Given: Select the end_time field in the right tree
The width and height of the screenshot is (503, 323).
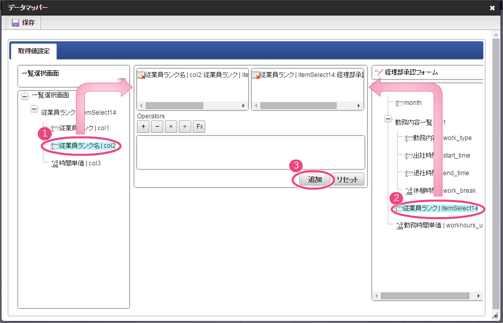Looking at the screenshot, I should 437,173.
